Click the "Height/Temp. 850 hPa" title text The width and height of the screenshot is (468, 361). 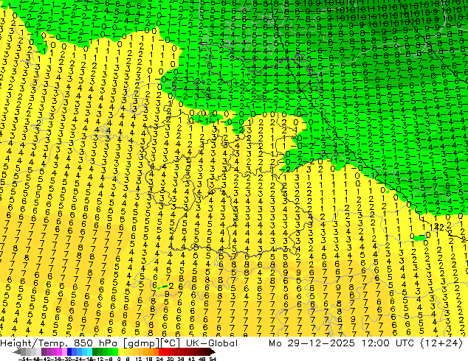pyautogui.click(x=59, y=343)
